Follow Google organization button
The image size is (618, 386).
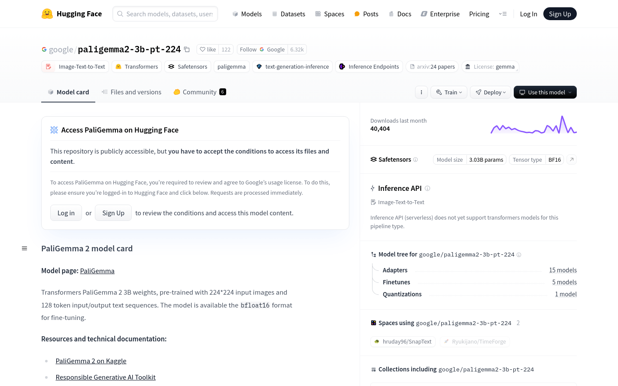click(x=262, y=49)
